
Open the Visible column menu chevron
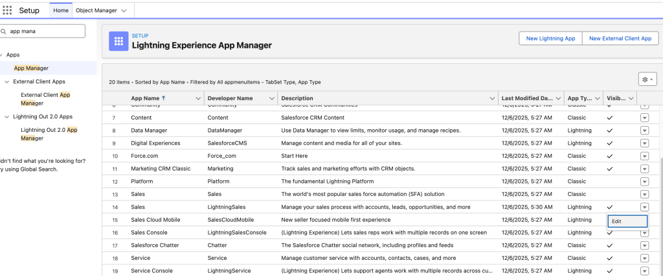coord(631,98)
